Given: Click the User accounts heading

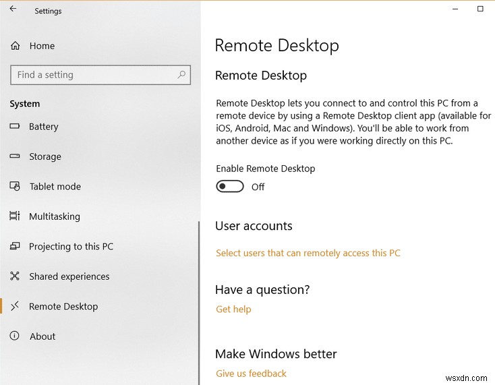Looking at the screenshot, I should [x=254, y=226].
